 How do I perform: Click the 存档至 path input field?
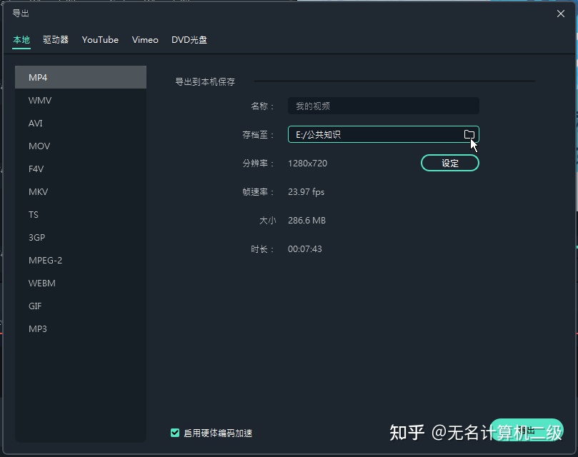coord(372,134)
